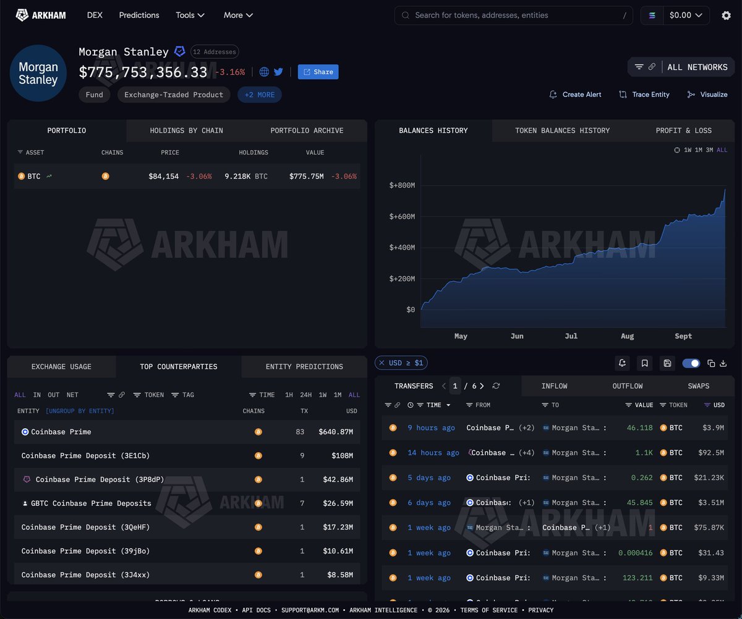Go to next transfers page arrow
742x619 pixels.
(x=482, y=386)
